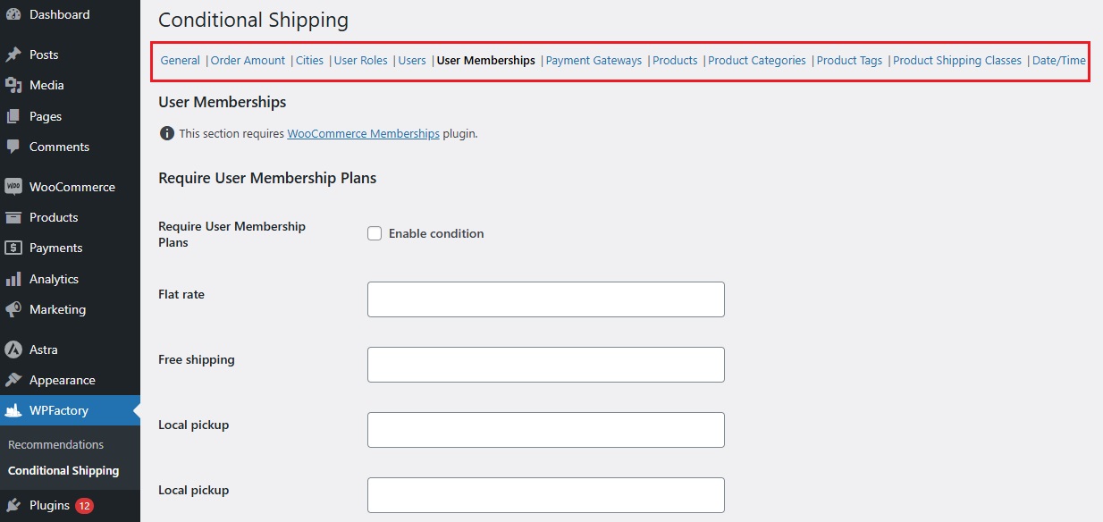Image resolution: width=1103 pixels, height=522 pixels.
Task: Switch to the Date/Time tab
Action: 1059,61
